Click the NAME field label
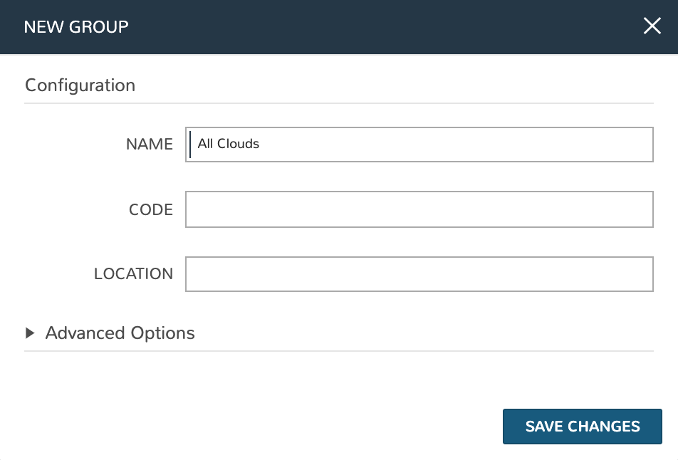678x460 pixels. (x=150, y=145)
